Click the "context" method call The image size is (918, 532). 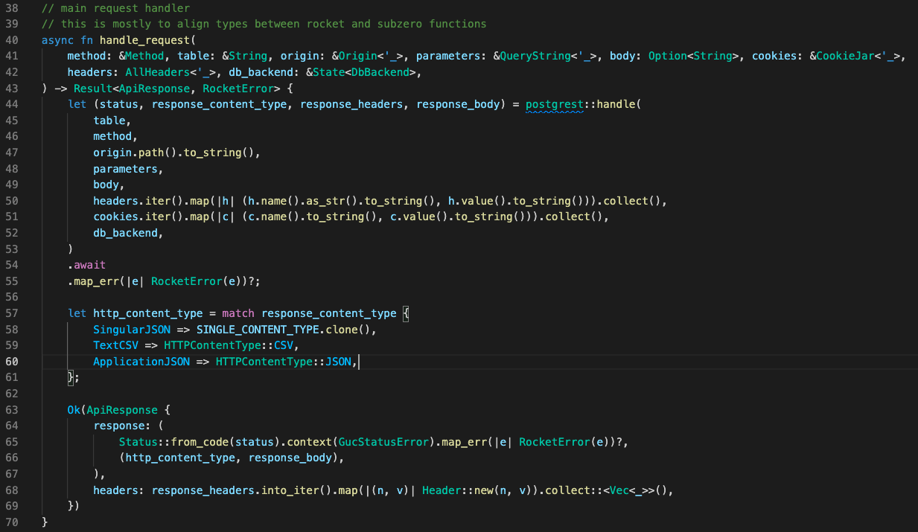coord(309,442)
